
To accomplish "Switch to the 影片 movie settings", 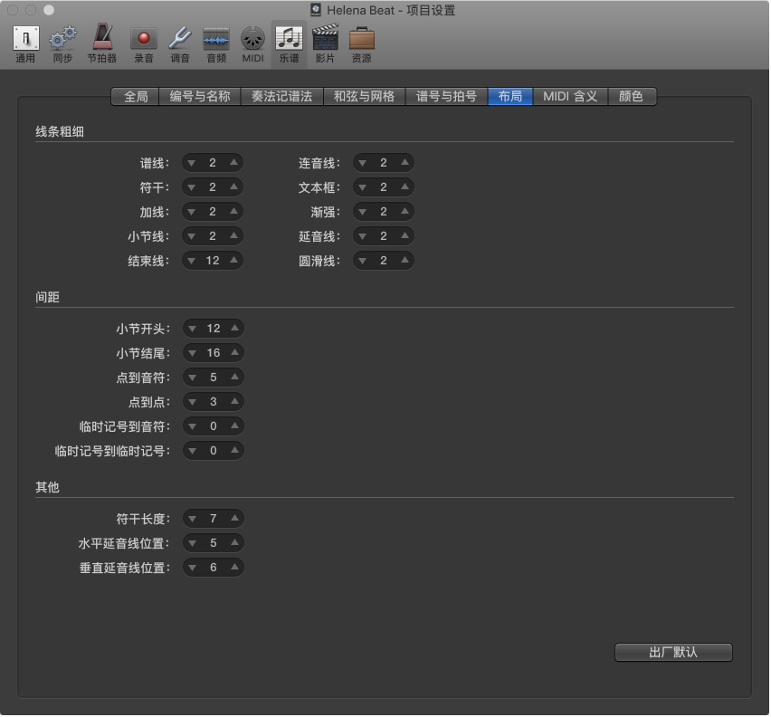I will [324, 43].
